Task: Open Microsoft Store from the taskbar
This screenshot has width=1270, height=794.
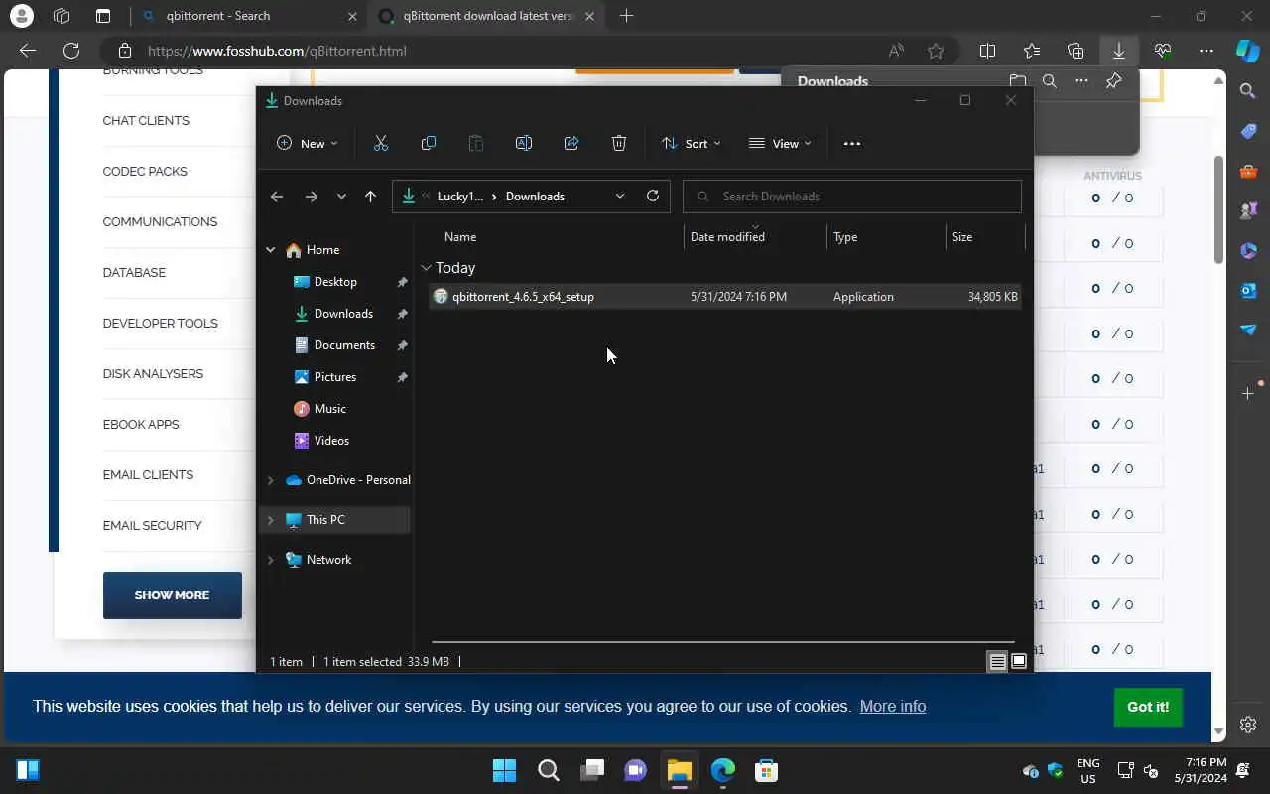Action: 766,770
